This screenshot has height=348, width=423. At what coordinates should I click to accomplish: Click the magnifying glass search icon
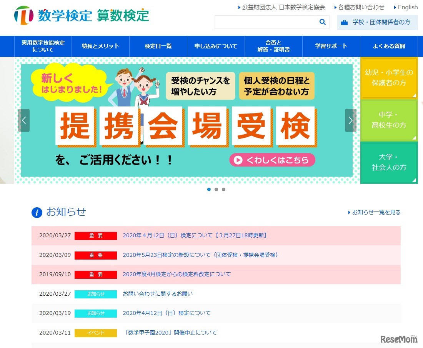point(322,22)
